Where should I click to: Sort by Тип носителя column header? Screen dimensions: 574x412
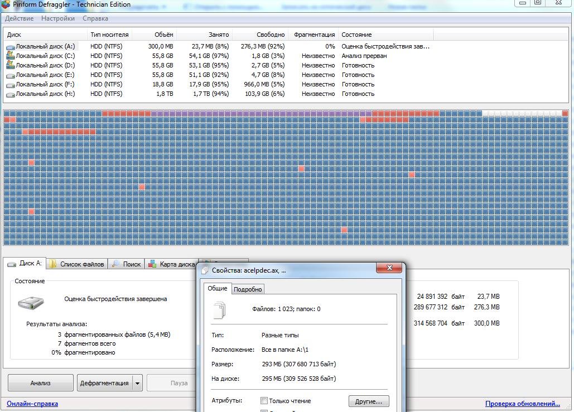pos(109,35)
